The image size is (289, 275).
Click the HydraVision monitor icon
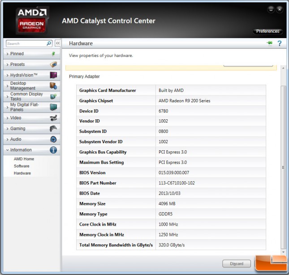click(x=53, y=75)
